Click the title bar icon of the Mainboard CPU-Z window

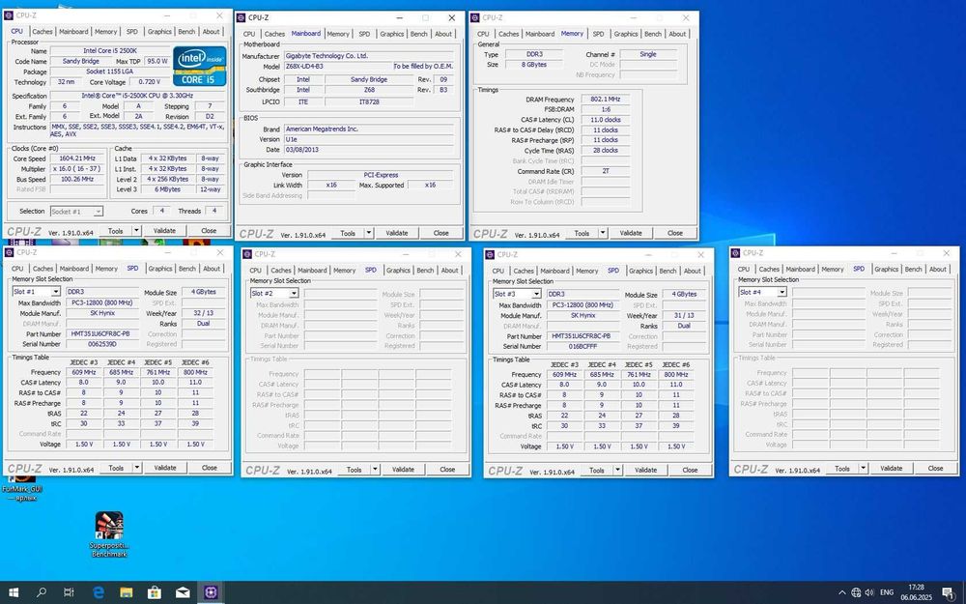(241, 17)
